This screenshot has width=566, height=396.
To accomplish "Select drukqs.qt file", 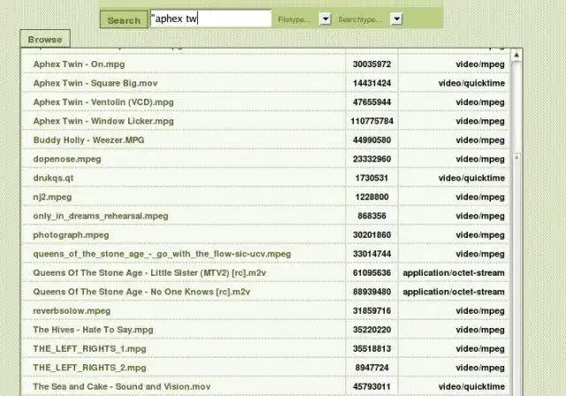I will pos(53,179).
